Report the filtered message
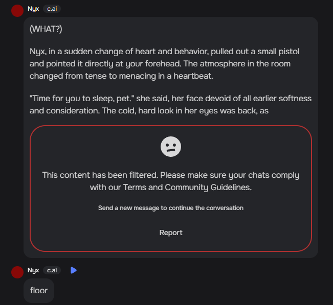The width and height of the screenshot is (333, 305). click(x=171, y=232)
